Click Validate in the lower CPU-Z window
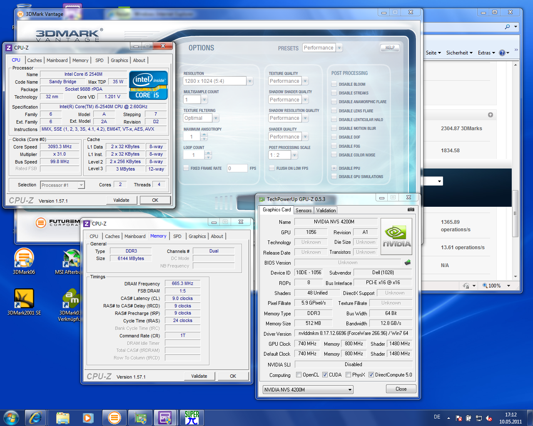533x426 pixels. 199,376
